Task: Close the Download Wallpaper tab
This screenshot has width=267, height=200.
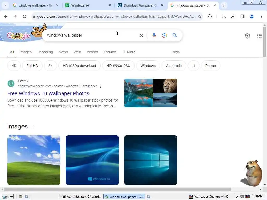Action: coord(162,5)
